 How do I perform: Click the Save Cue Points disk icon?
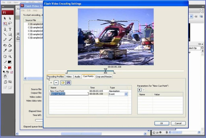68,83
